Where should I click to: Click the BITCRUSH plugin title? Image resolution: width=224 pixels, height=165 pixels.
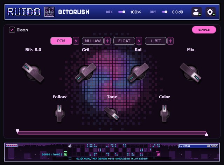click(x=74, y=12)
